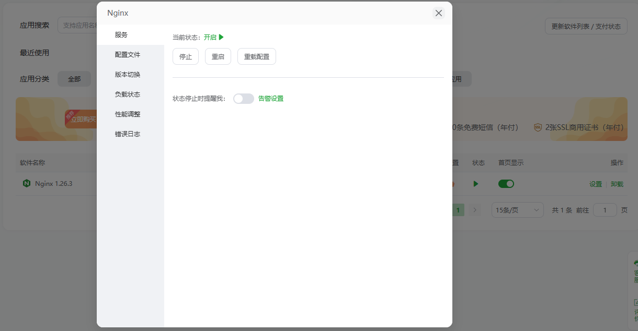Open 告警设置 link beside the alert toggle
The height and width of the screenshot is (331, 638).
coord(270,98)
